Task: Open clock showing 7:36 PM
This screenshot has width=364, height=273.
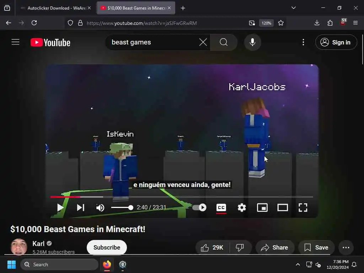Action: coord(338,264)
